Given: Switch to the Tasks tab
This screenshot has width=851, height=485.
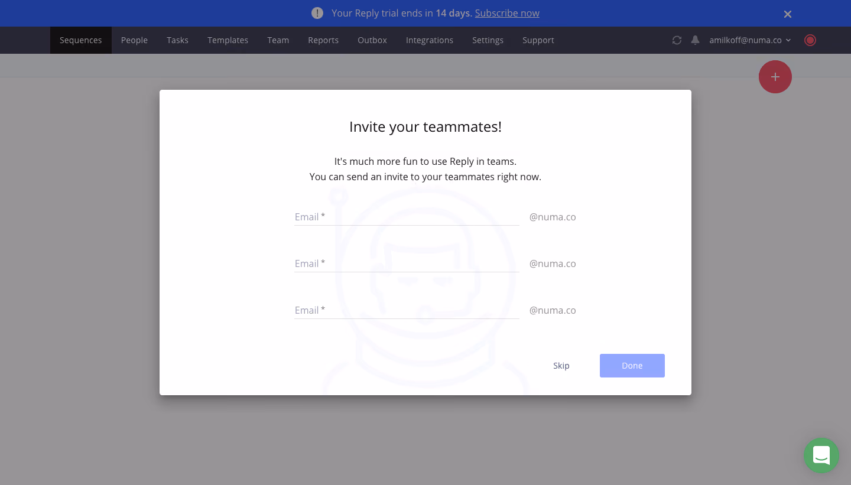Looking at the screenshot, I should (x=177, y=40).
